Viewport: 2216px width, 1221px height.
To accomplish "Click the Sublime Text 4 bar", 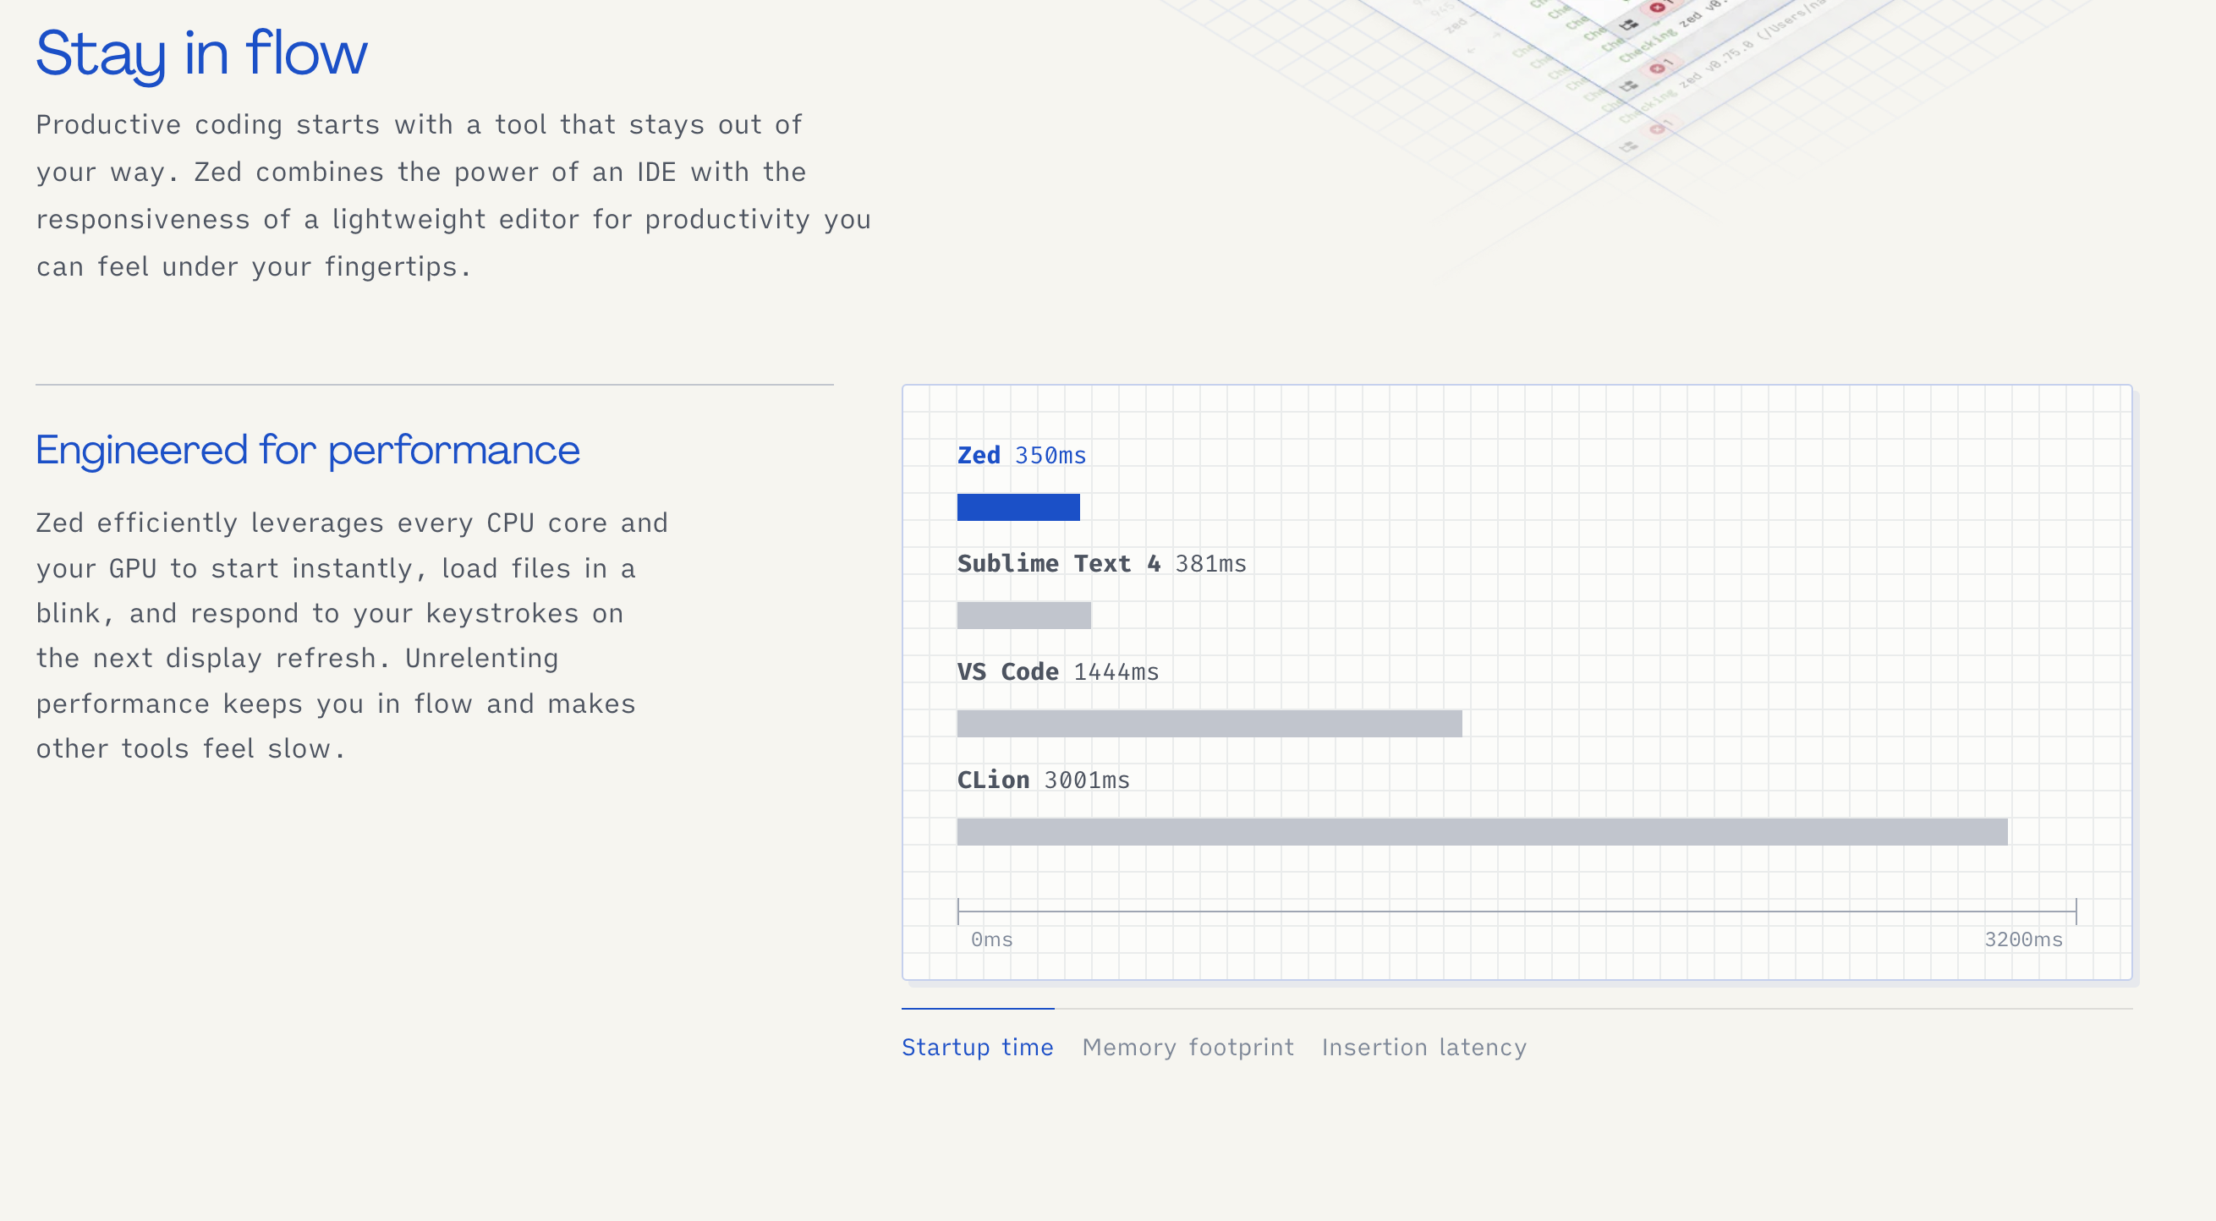I will [1023, 616].
